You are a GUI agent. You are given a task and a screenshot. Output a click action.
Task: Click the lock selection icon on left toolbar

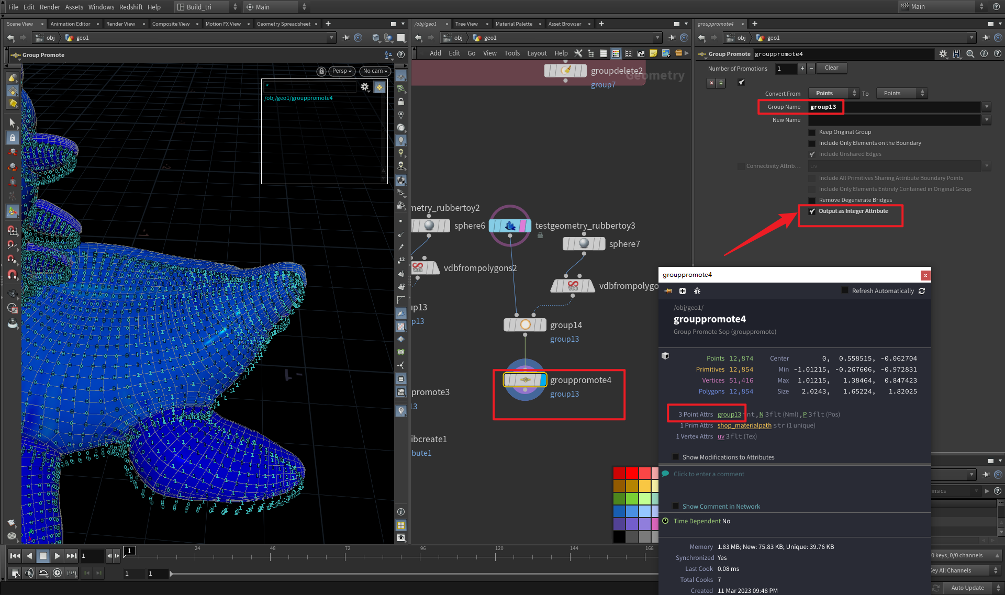pyautogui.click(x=13, y=138)
